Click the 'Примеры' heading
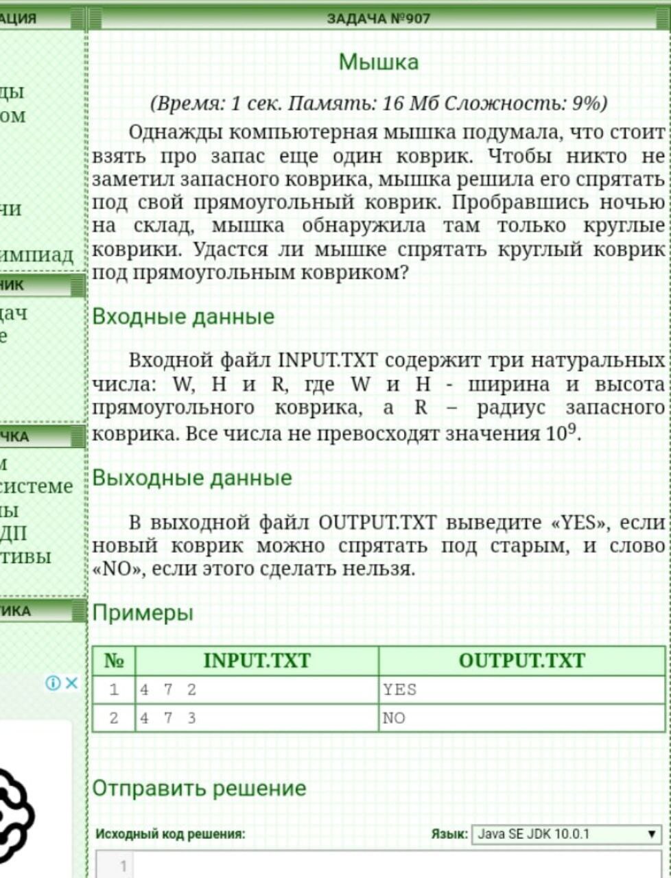This screenshot has width=671, height=878. tap(143, 613)
